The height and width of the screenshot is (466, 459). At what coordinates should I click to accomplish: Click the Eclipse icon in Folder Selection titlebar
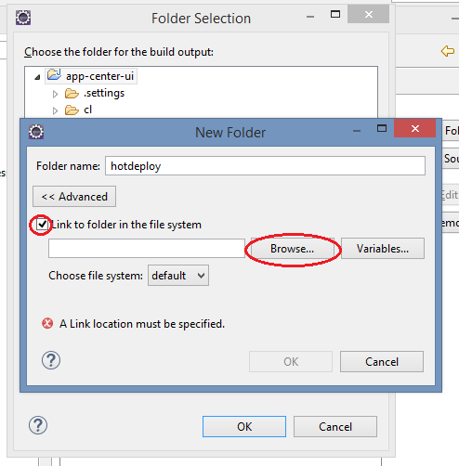click(23, 18)
